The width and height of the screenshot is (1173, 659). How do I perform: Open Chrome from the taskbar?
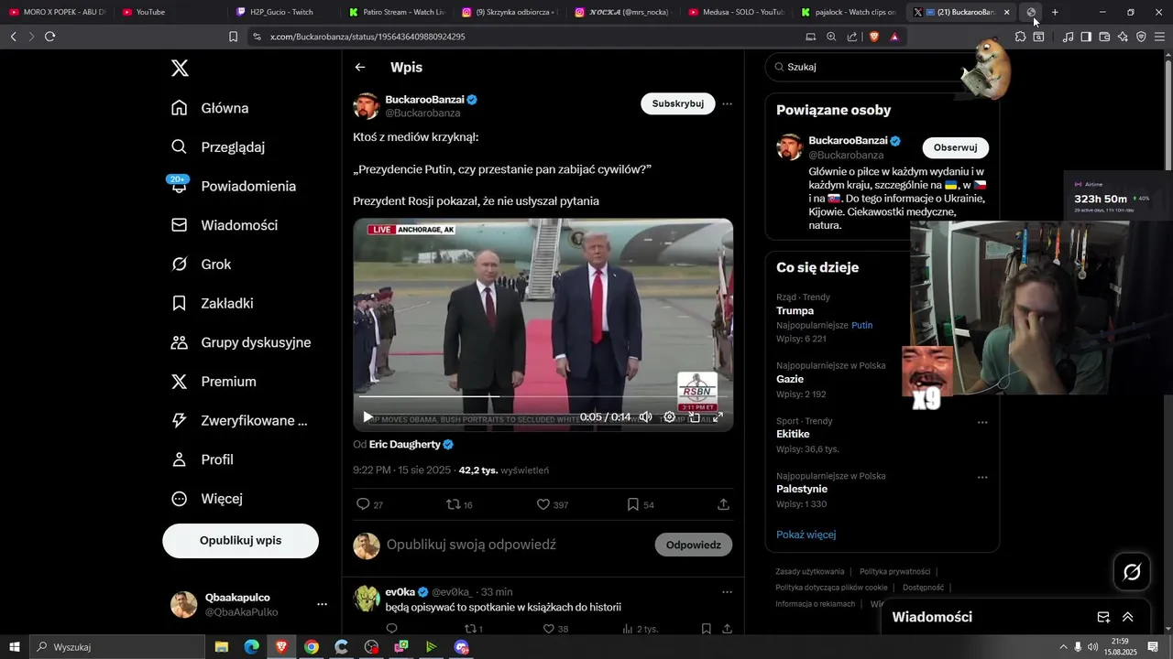tap(312, 647)
